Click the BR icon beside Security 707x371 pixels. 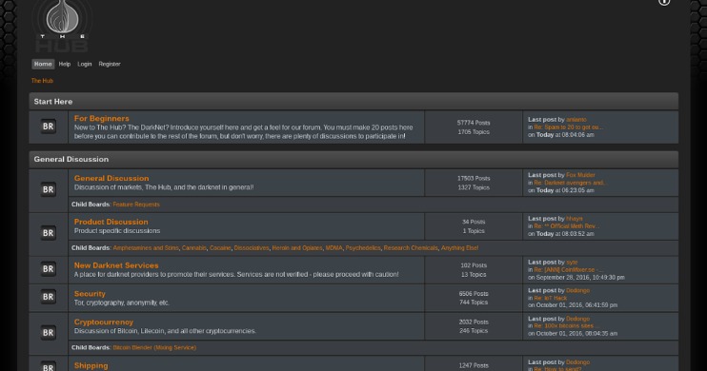coord(49,297)
